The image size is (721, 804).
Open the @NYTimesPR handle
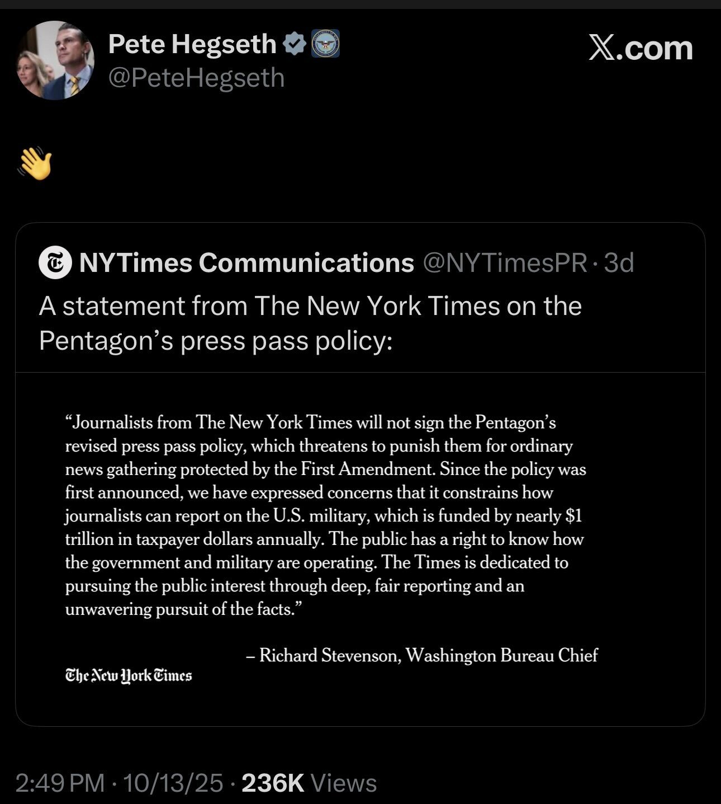(505, 262)
